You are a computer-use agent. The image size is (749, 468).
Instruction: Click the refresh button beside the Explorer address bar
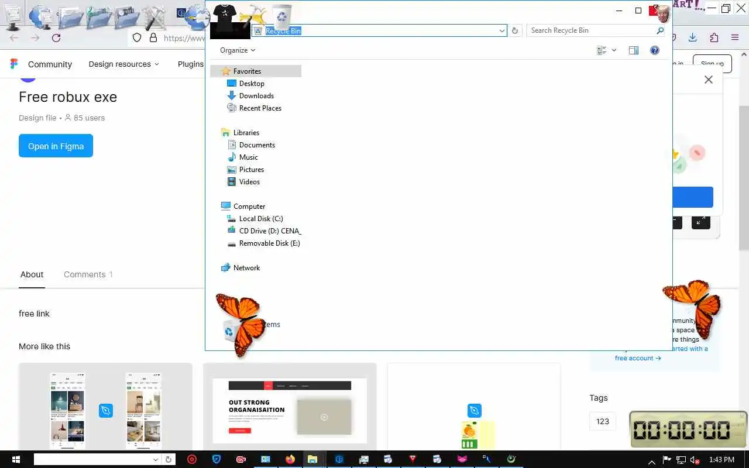[515, 30]
